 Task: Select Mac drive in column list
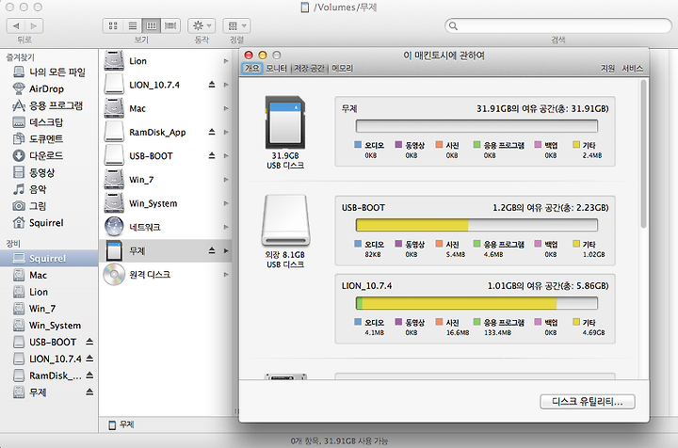pos(166,108)
